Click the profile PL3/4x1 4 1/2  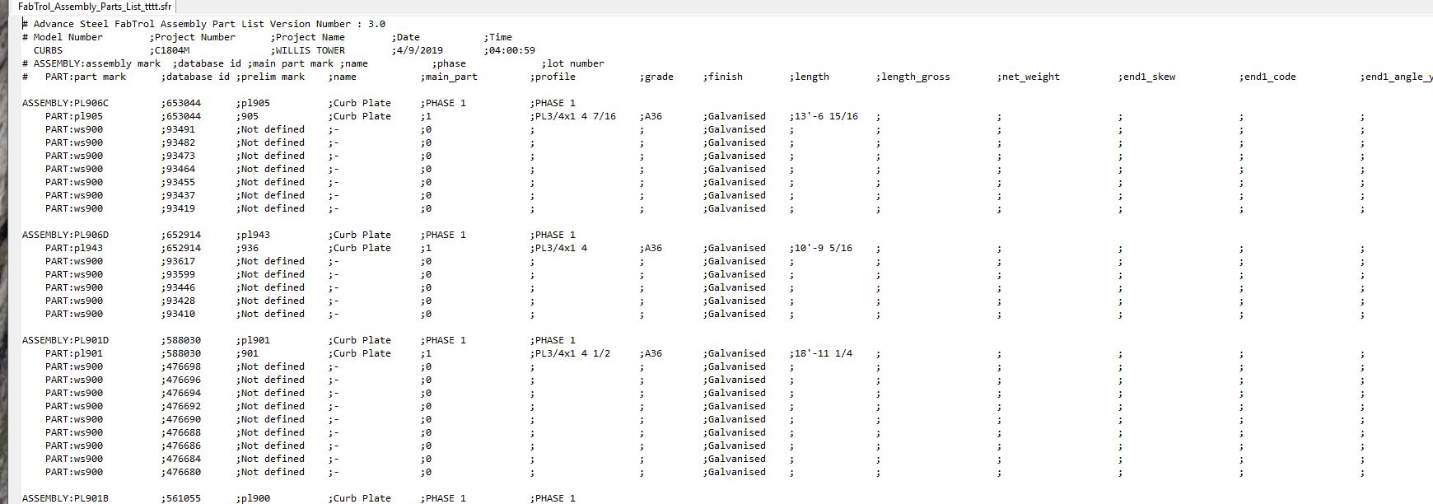click(573, 353)
